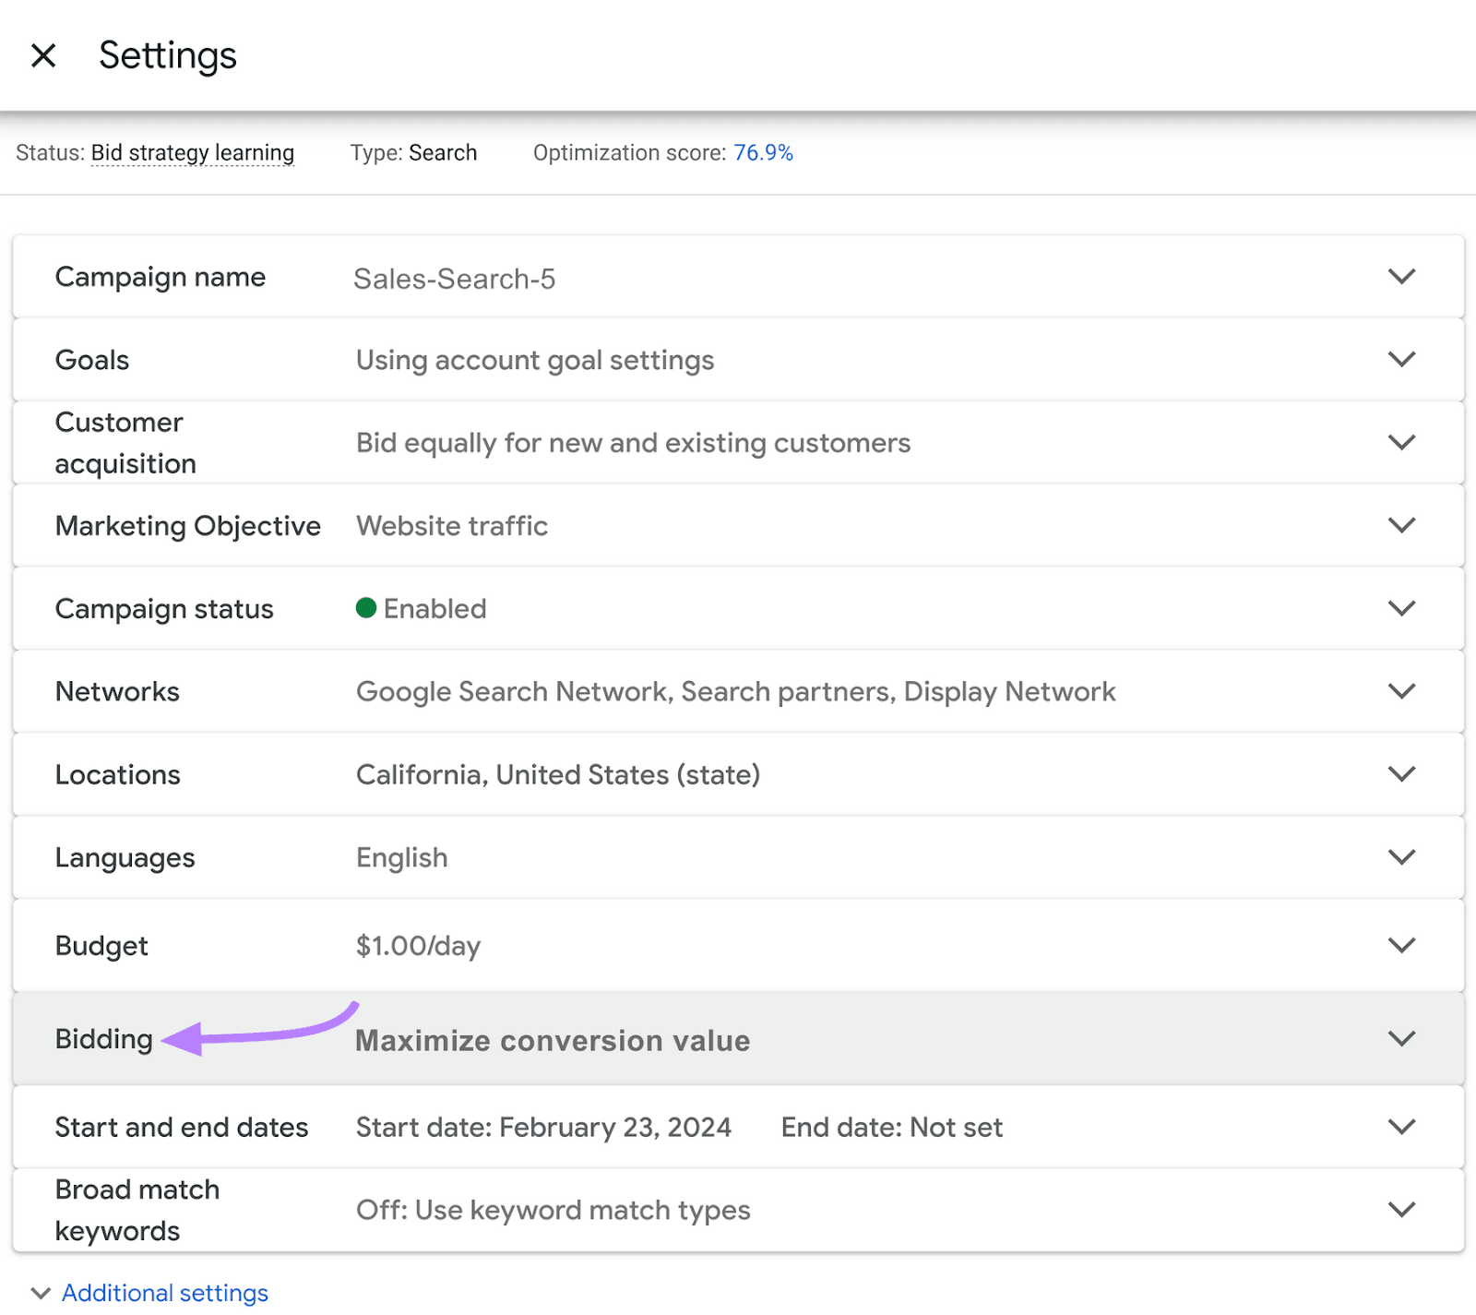Expand the Goals section
Viewport: 1476px width, 1315px height.
1400,359
